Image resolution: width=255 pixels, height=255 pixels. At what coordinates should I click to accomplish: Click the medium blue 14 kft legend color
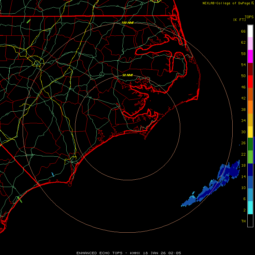coord(250,182)
